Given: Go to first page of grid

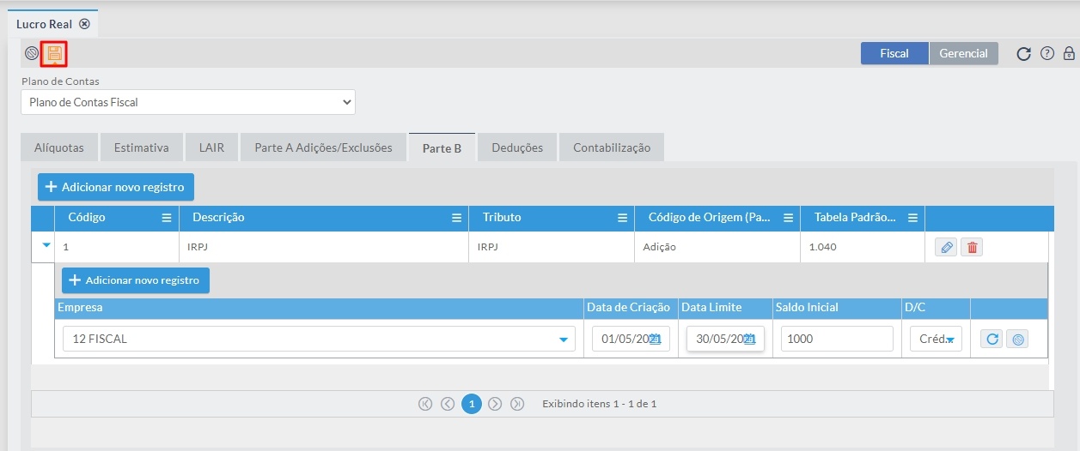Looking at the screenshot, I should click(x=425, y=404).
